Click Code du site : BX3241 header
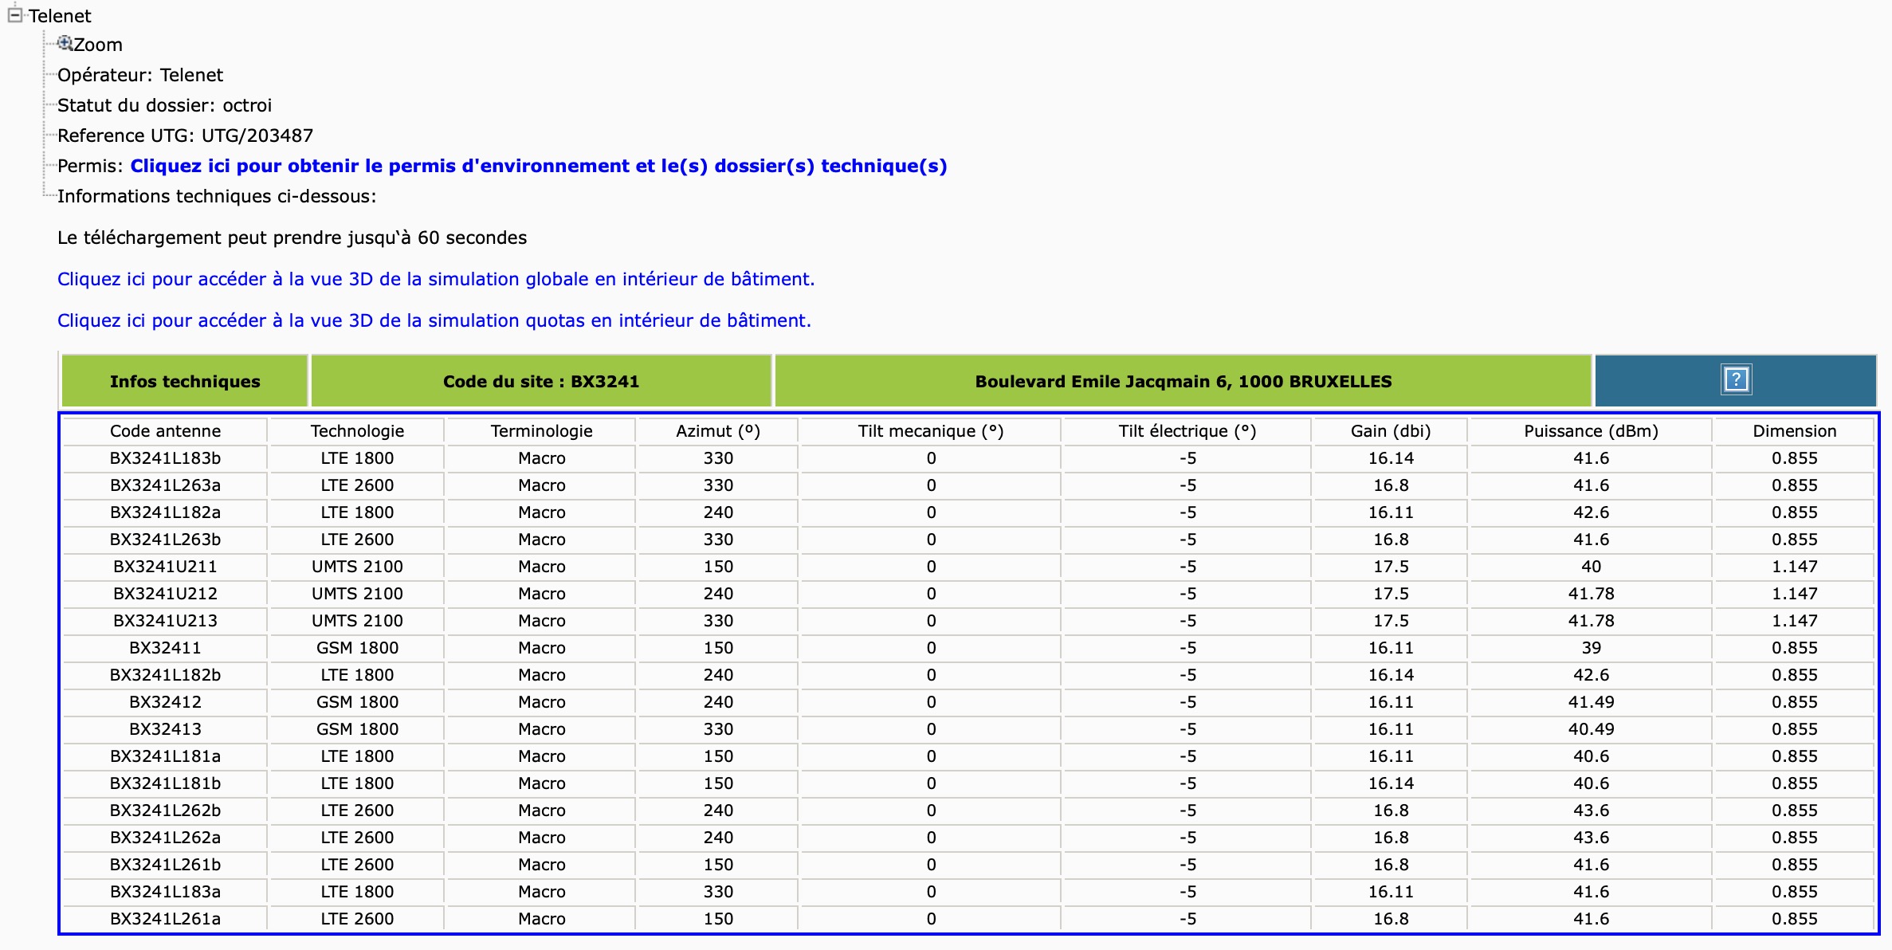 point(541,381)
